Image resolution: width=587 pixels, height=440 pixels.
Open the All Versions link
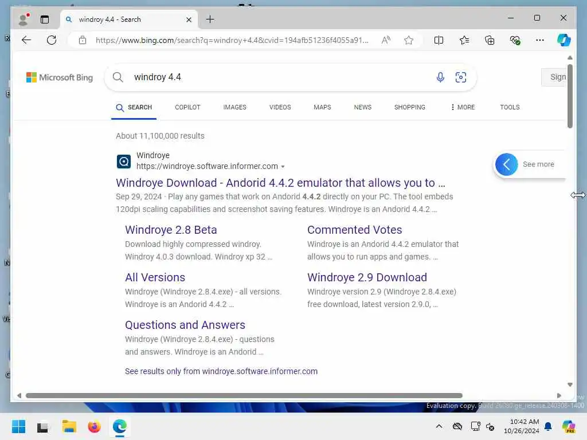pos(155,277)
